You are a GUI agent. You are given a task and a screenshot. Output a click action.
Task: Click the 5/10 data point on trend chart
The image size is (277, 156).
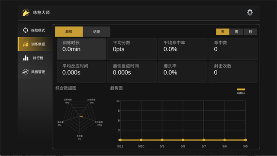pyautogui.click(x=141, y=140)
